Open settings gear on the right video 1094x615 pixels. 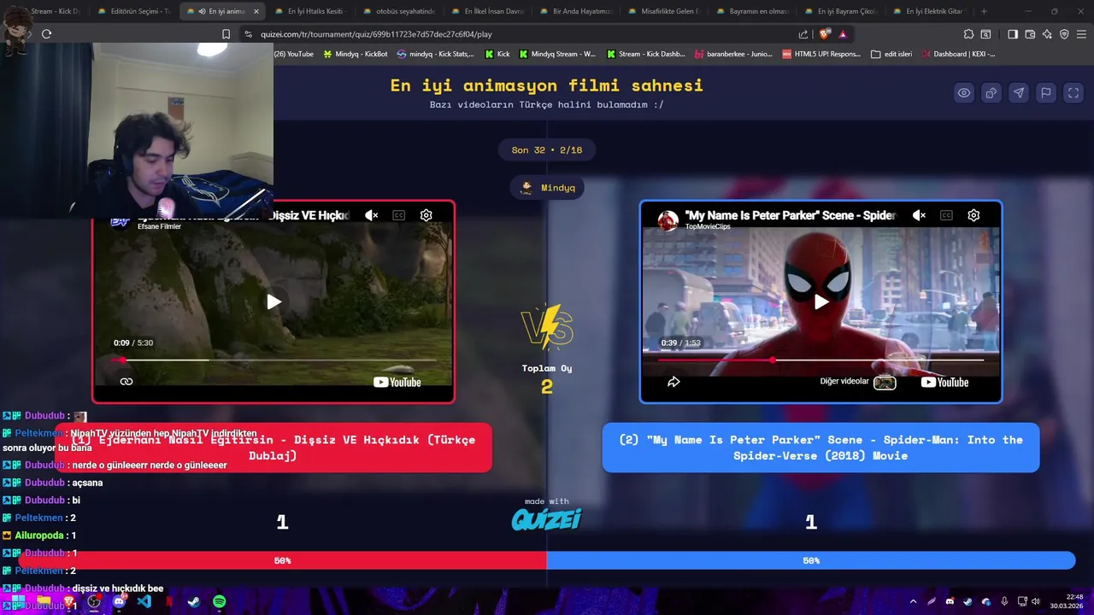click(x=973, y=215)
